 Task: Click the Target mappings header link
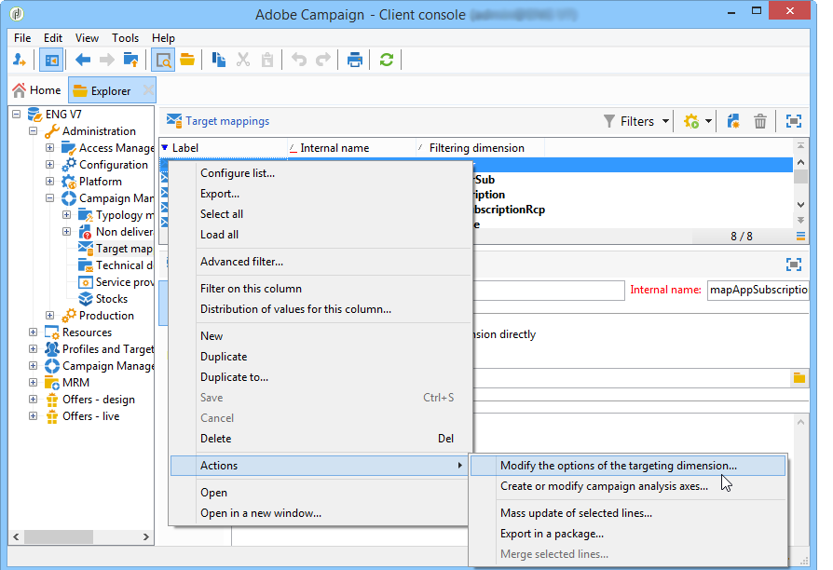click(226, 121)
